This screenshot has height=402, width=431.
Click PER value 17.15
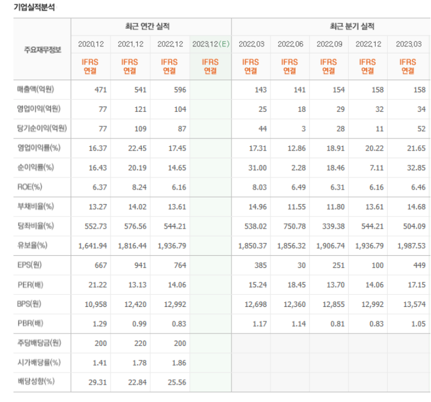[x=417, y=285]
